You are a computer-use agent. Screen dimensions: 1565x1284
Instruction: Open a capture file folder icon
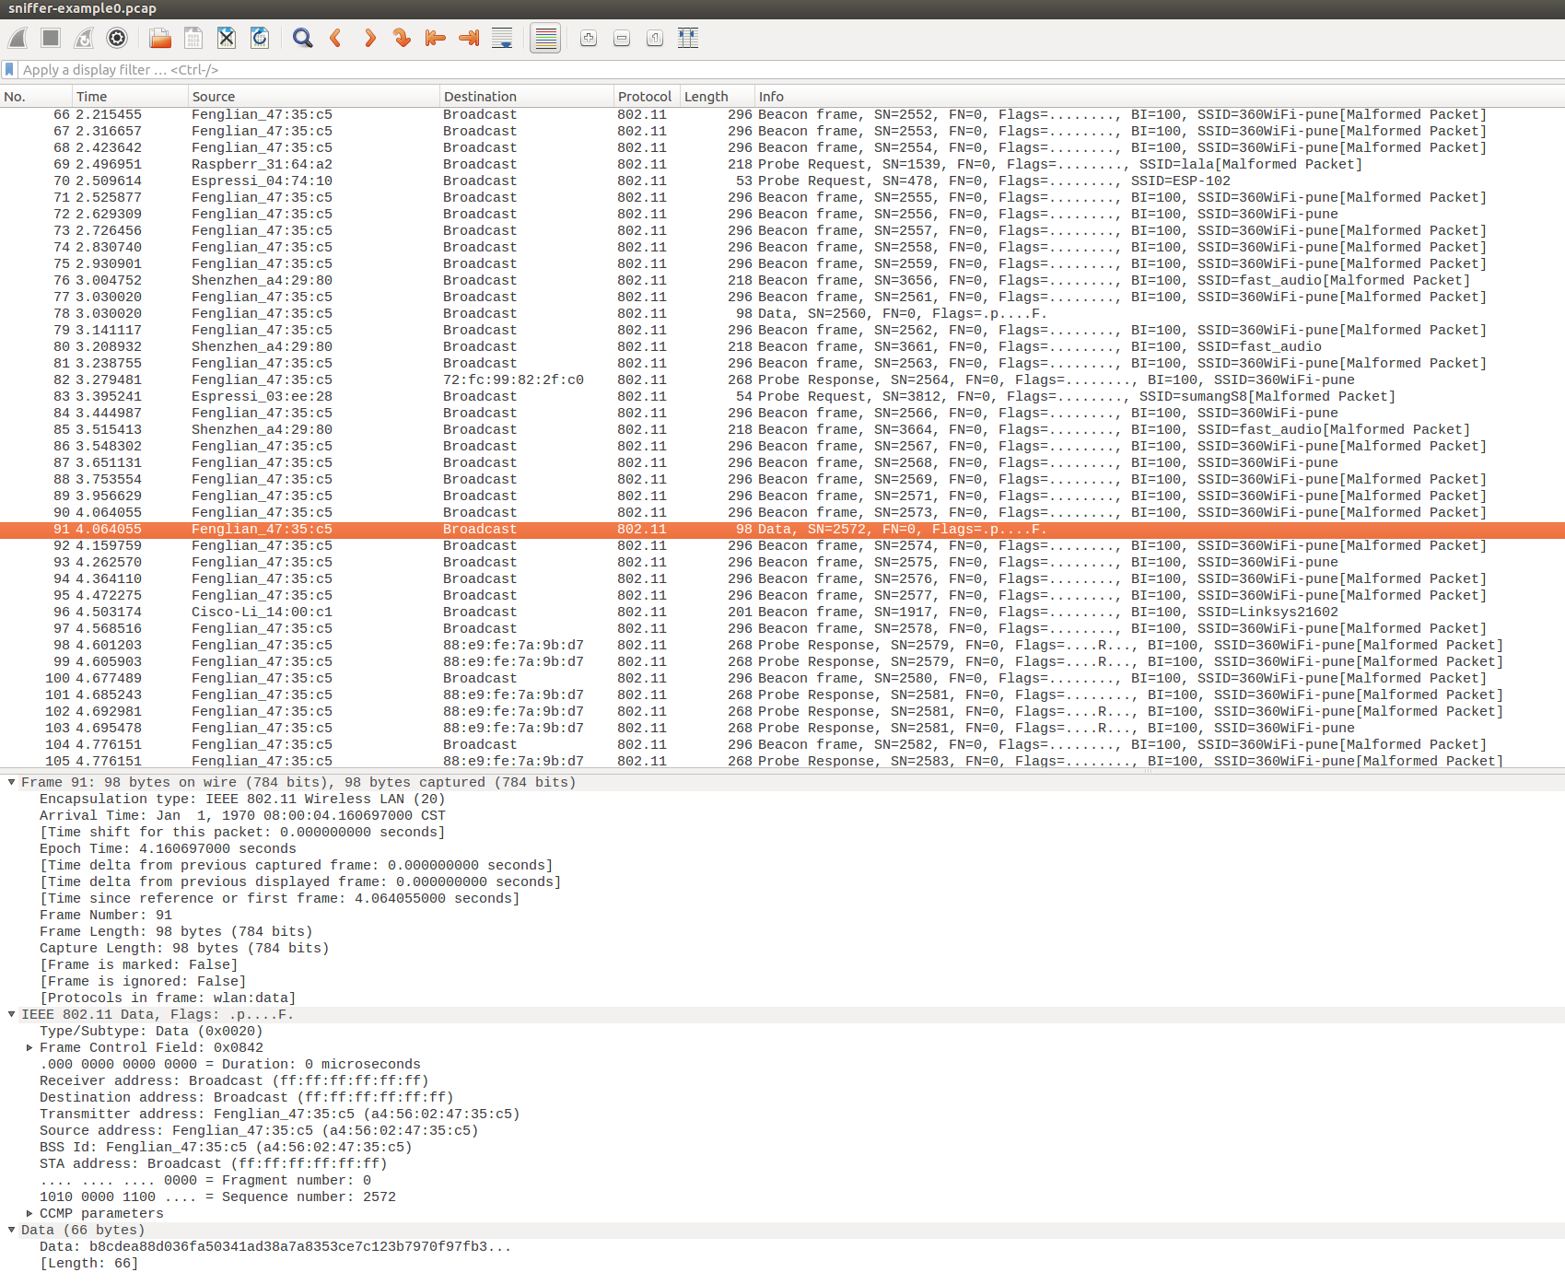160,38
